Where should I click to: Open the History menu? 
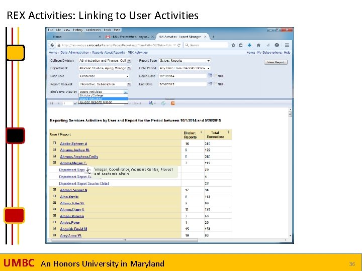point(78,30)
